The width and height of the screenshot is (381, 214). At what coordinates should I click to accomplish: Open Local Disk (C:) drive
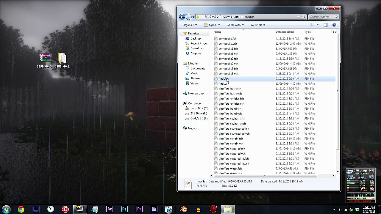click(x=199, y=108)
